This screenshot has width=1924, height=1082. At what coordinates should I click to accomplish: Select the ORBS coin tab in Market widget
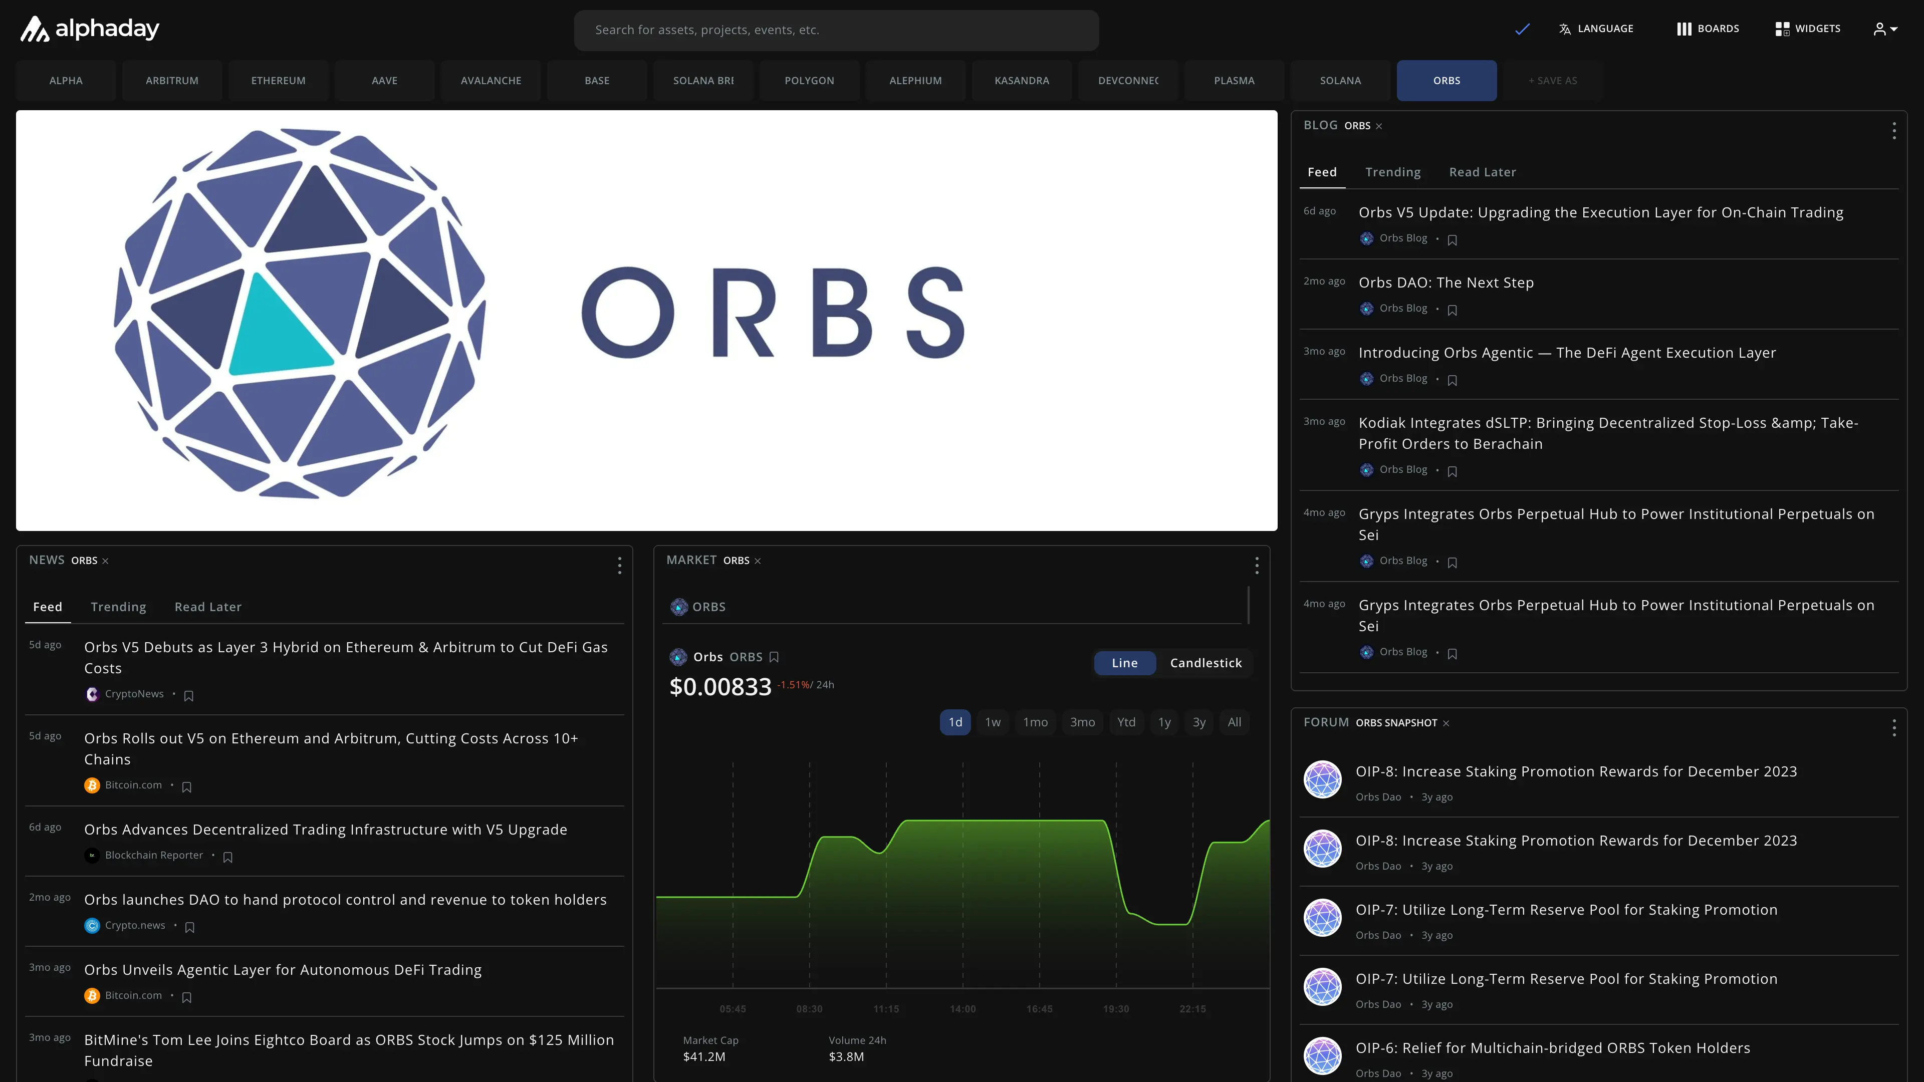click(x=697, y=607)
